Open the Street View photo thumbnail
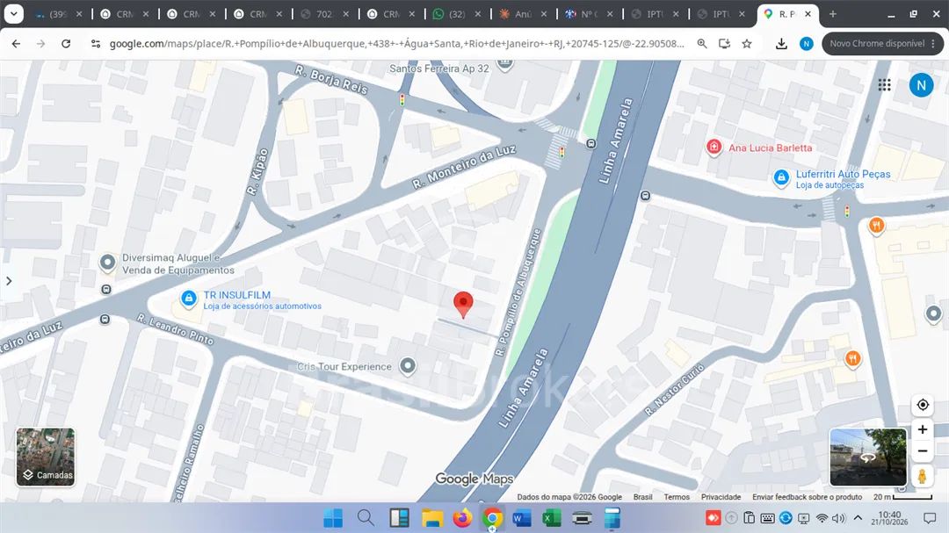The image size is (949, 533). (868, 457)
